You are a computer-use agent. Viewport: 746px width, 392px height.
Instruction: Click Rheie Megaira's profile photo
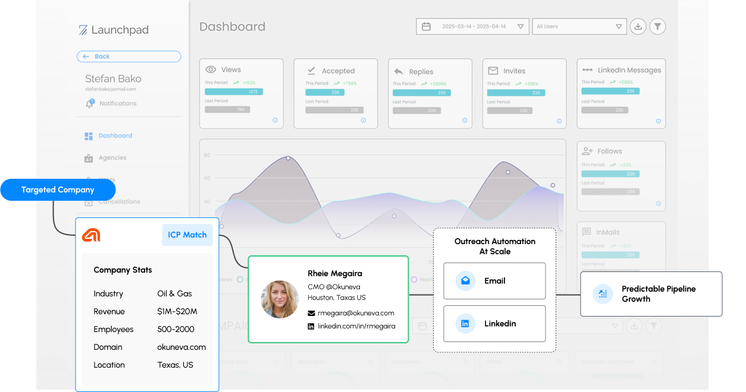click(280, 299)
